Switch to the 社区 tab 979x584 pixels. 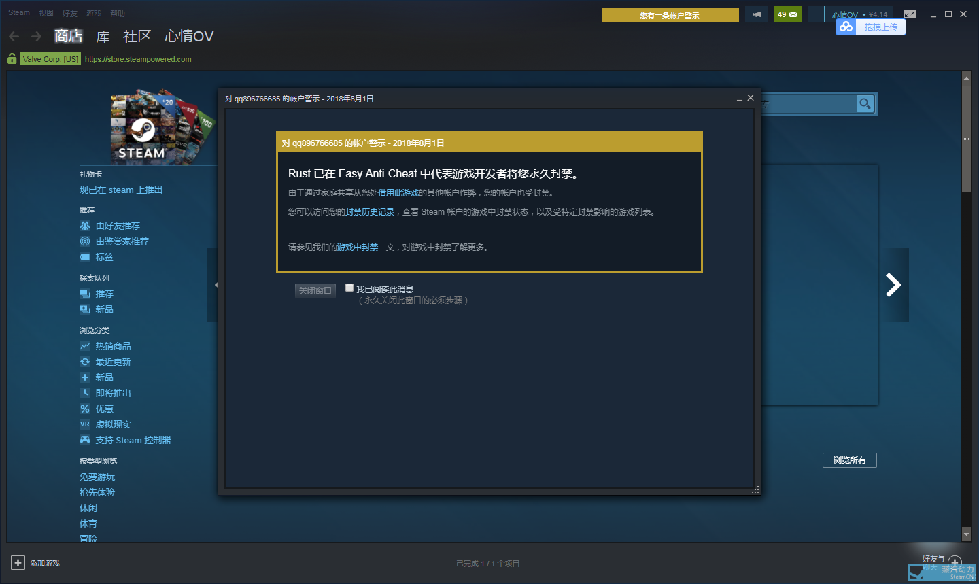click(x=137, y=37)
